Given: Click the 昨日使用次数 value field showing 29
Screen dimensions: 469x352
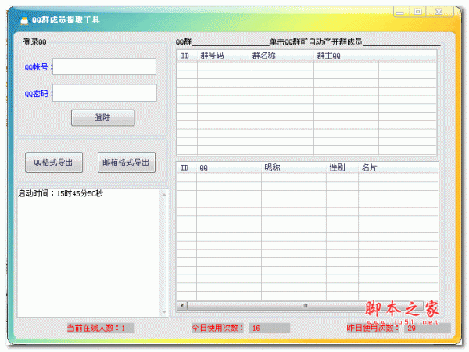Looking at the screenshot, I should click(x=427, y=328).
